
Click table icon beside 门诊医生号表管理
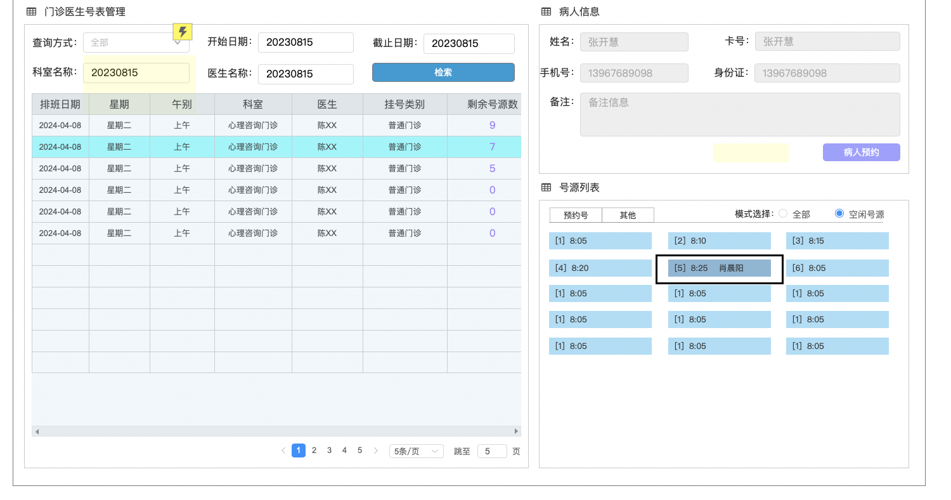31,11
